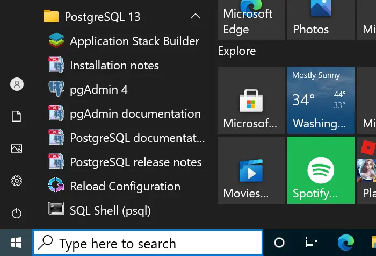This screenshot has width=376, height=256.
Task: Select the Reload Configuration entry text
Action: coord(125,187)
